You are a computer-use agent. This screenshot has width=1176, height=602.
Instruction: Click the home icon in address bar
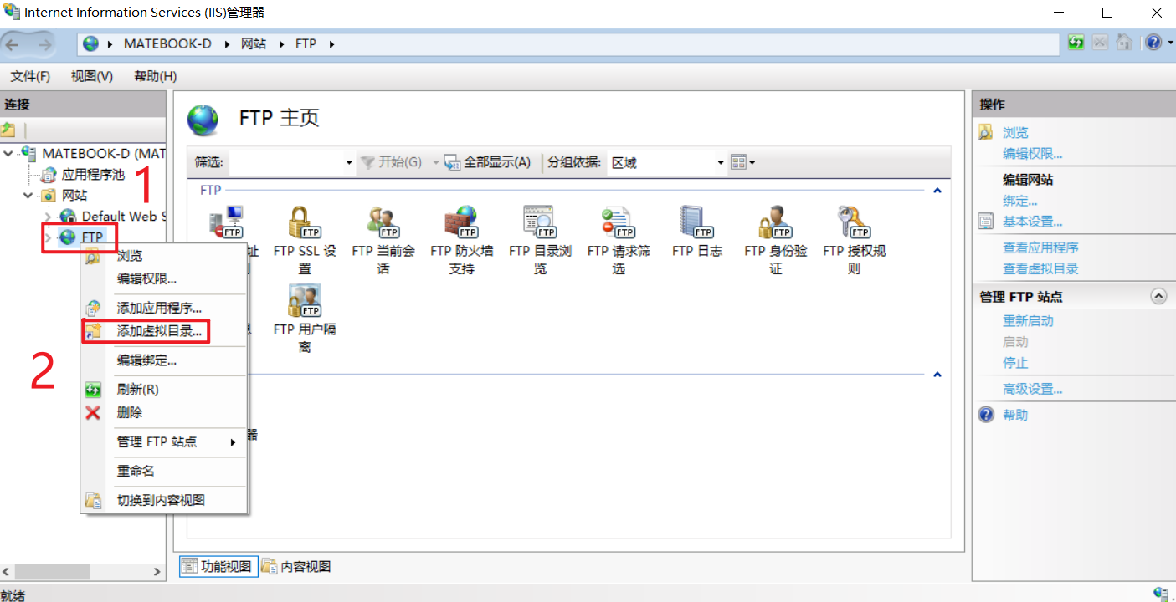tap(1125, 42)
